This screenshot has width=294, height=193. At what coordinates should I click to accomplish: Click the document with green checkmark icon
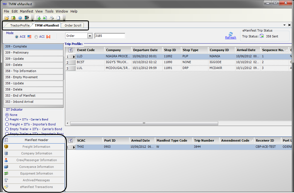(39, 18)
